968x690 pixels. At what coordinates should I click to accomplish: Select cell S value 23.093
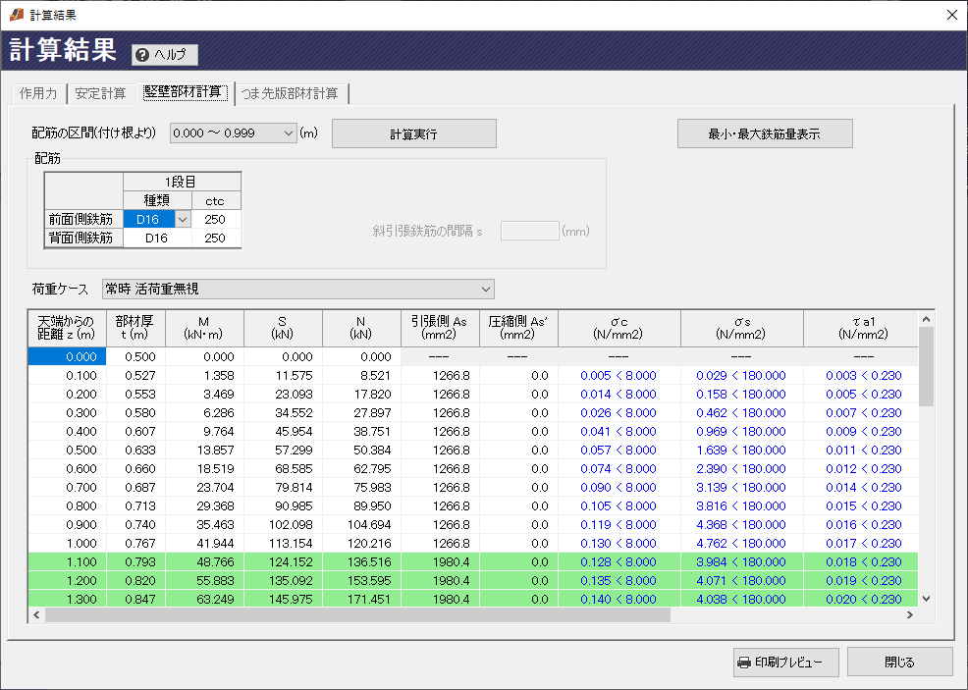coord(283,394)
